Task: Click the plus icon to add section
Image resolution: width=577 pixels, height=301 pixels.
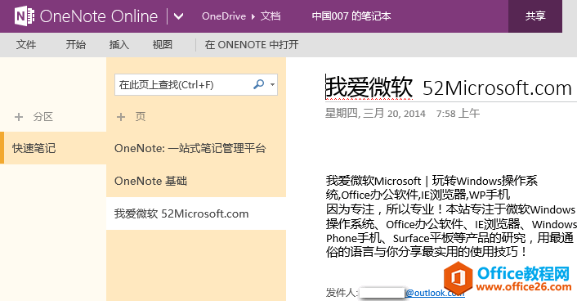Action: [x=19, y=117]
